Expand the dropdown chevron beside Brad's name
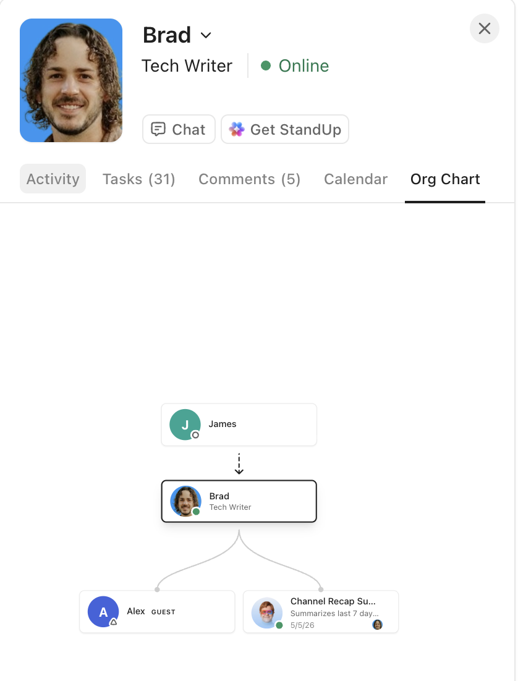This screenshot has width=518, height=681. [x=206, y=35]
